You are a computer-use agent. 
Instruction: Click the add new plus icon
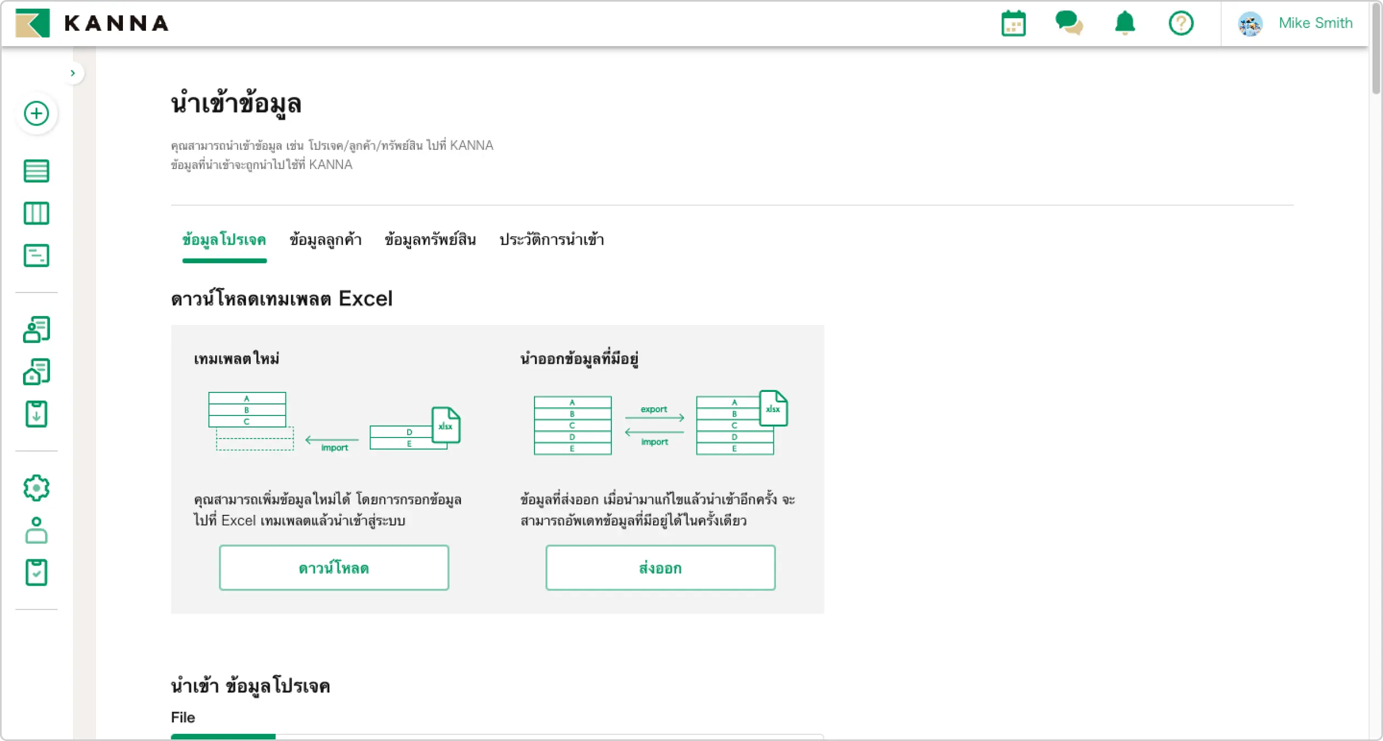(36, 114)
